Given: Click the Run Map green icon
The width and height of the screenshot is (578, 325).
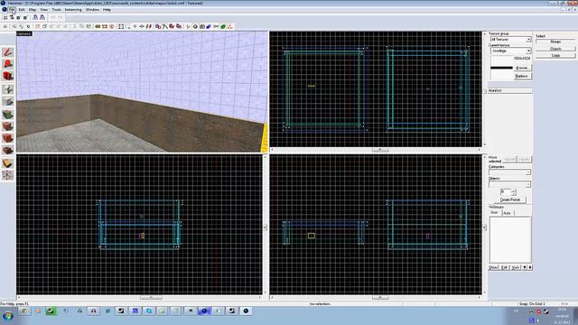Looking at the screenshot, I should pyautogui.click(x=223, y=26).
